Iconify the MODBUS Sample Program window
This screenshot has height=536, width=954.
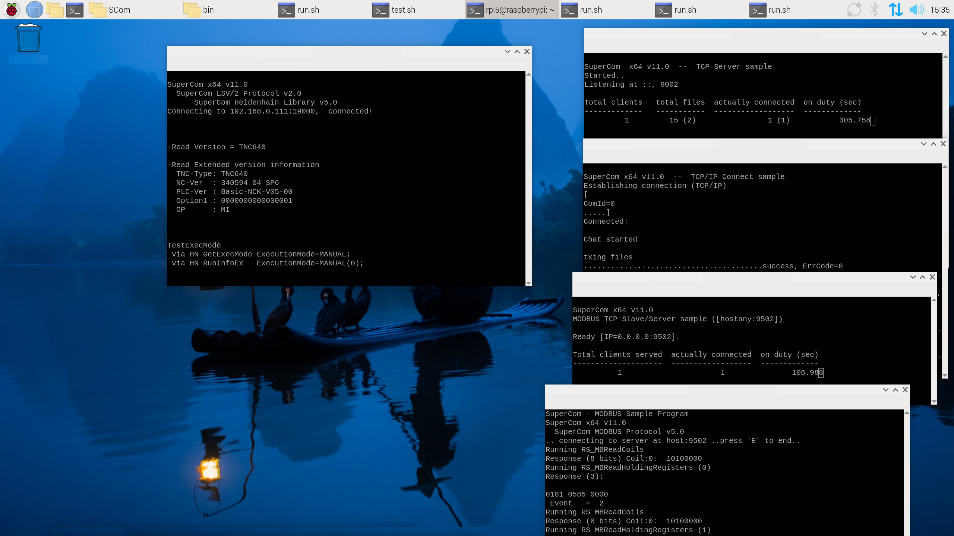click(885, 390)
